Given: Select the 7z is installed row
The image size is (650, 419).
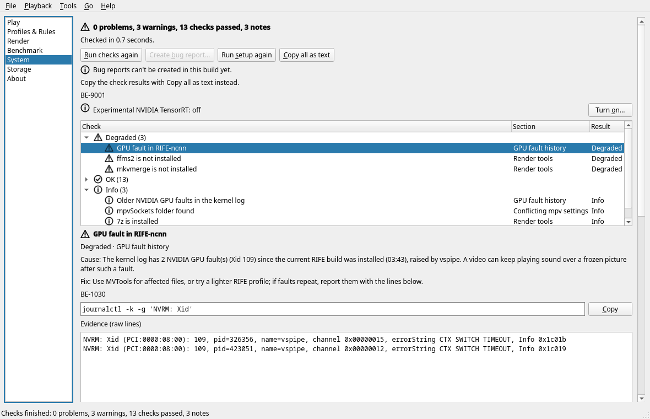Looking at the screenshot, I should tap(353, 221).
